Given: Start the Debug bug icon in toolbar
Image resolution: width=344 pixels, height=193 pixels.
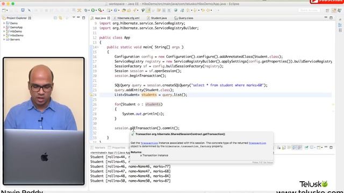Looking at the screenshot, I should tap(86, 10).
